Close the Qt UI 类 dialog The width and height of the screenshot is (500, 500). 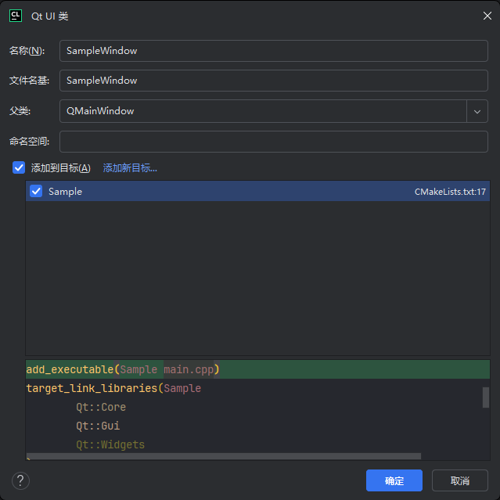[487, 16]
